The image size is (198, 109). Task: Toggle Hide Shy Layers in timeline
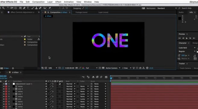93,77
